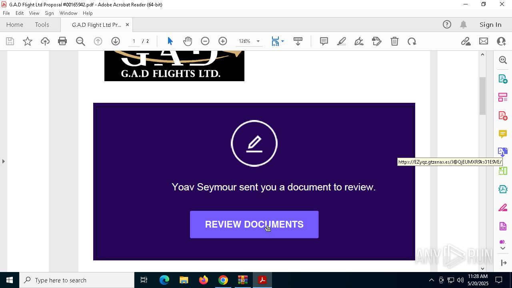
Task: Click the scrolling mode toolbar icon
Action: (298, 41)
